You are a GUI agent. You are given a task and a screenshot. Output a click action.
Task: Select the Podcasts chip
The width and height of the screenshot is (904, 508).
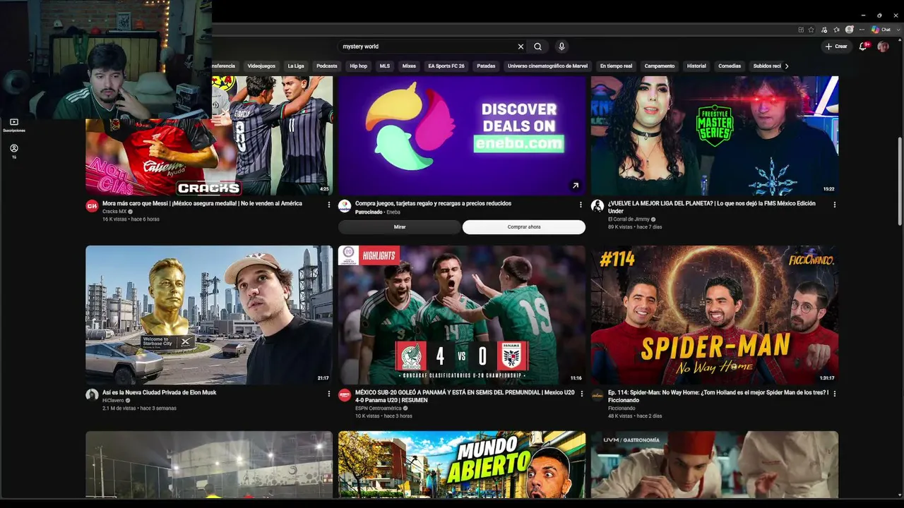coord(327,66)
